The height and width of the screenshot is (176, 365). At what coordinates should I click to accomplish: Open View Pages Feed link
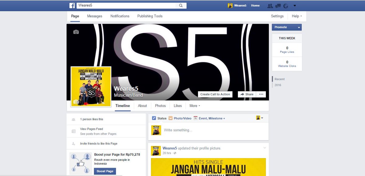click(x=92, y=129)
